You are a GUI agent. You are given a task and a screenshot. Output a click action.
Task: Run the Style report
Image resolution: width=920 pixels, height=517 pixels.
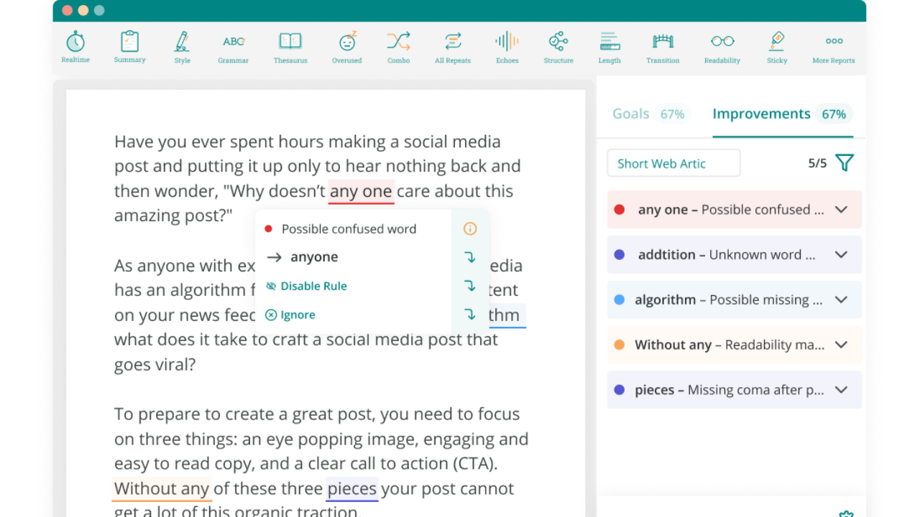click(182, 47)
